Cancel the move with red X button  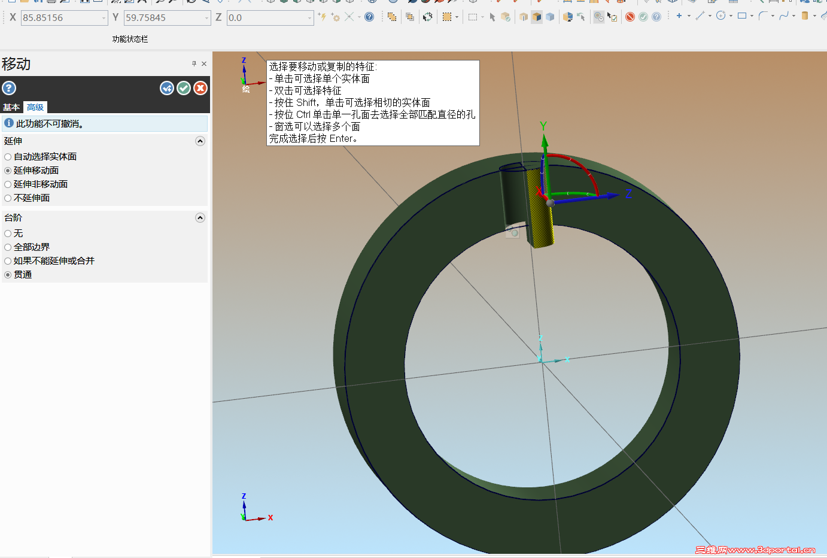(x=200, y=88)
